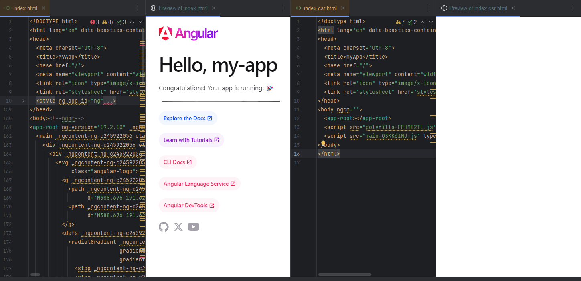
Task: Switch to the index.csr.html editor tab
Action: click(320, 8)
